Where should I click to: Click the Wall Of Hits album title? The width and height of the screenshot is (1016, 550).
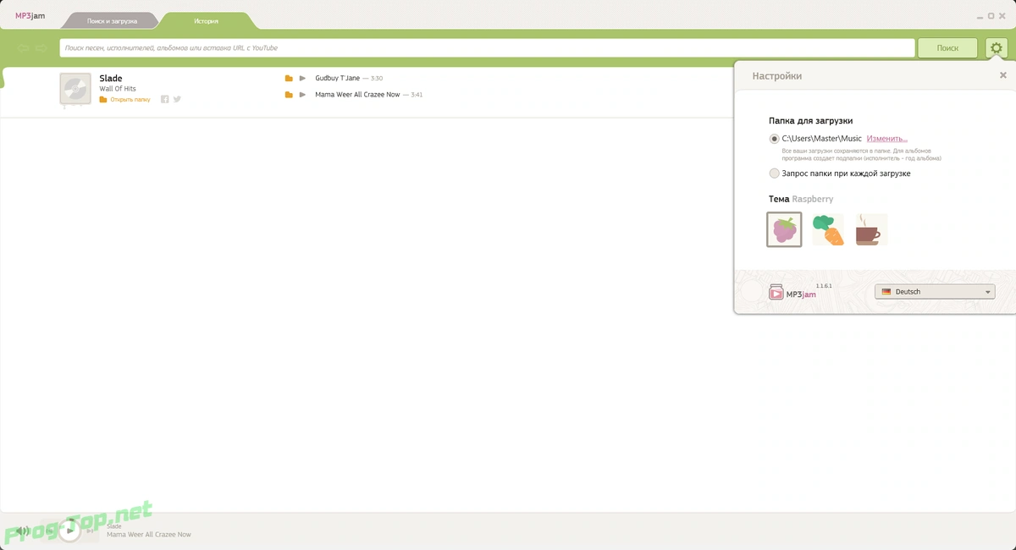tap(118, 89)
